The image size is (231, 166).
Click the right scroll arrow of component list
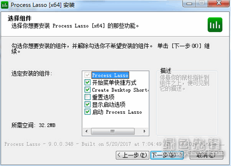tap(144, 131)
